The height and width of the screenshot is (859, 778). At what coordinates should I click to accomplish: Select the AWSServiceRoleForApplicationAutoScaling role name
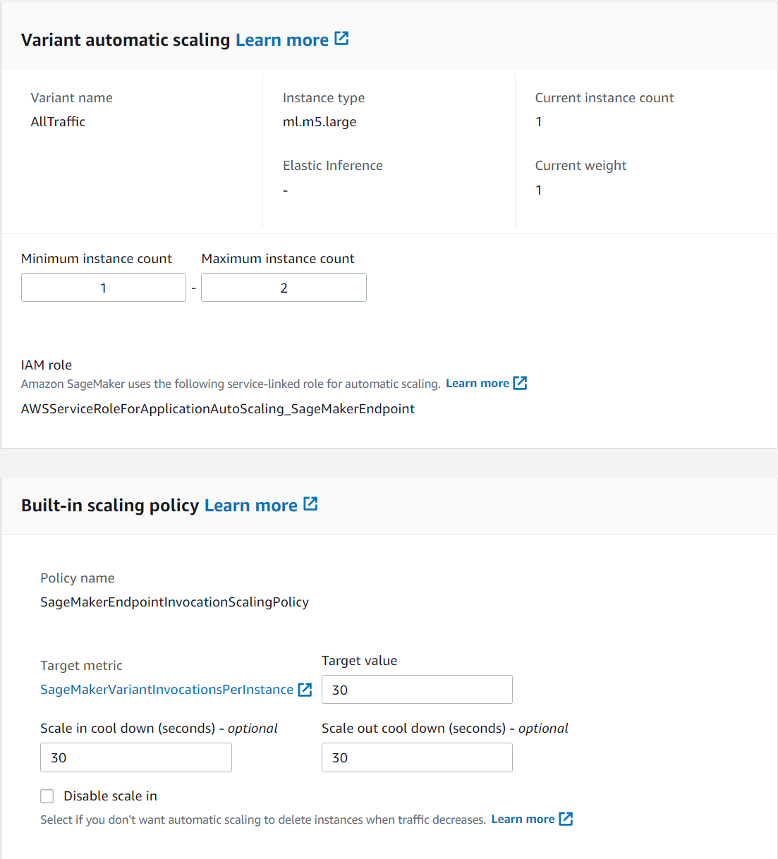point(218,408)
